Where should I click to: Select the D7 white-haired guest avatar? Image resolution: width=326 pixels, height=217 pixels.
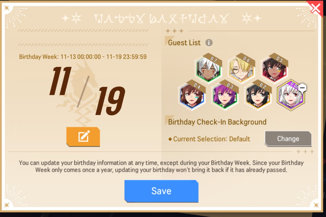coord(208,68)
